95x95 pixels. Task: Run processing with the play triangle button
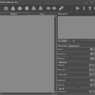(78, 8)
